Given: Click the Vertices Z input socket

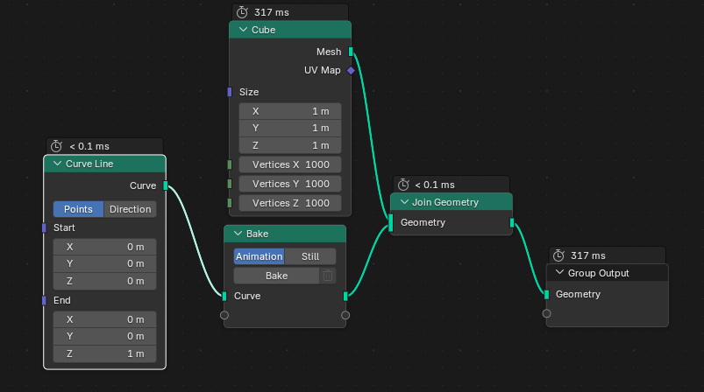Looking at the screenshot, I should click(x=230, y=203).
